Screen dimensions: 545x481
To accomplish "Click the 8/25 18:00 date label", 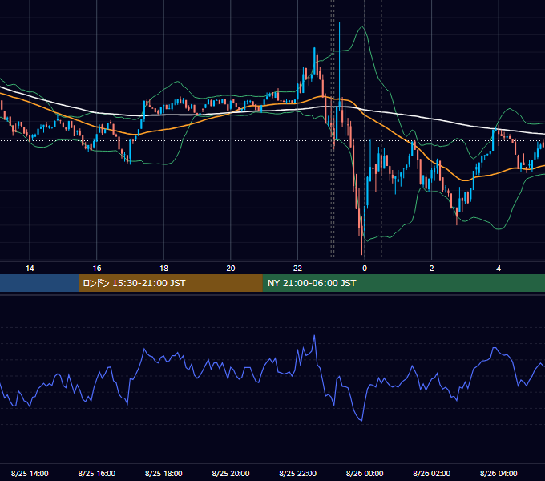I will click(163, 473).
